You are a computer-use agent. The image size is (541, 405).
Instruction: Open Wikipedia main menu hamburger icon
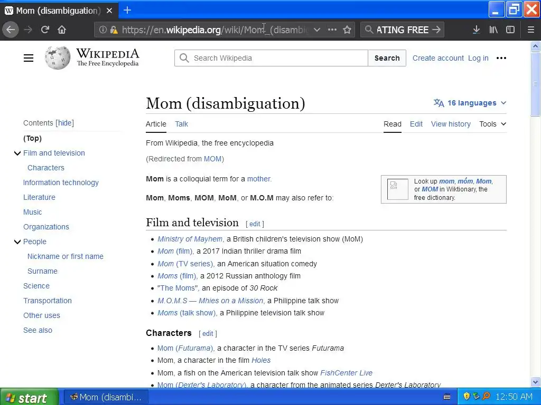pyautogui.click(x=29, y=58)
